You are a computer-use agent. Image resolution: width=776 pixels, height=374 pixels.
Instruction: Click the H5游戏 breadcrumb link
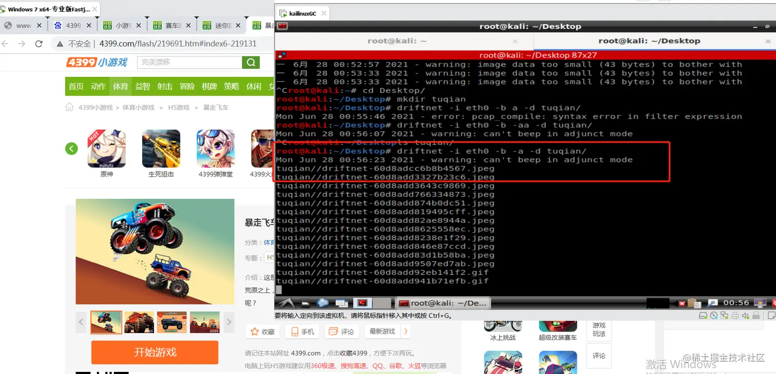point(179,108)
